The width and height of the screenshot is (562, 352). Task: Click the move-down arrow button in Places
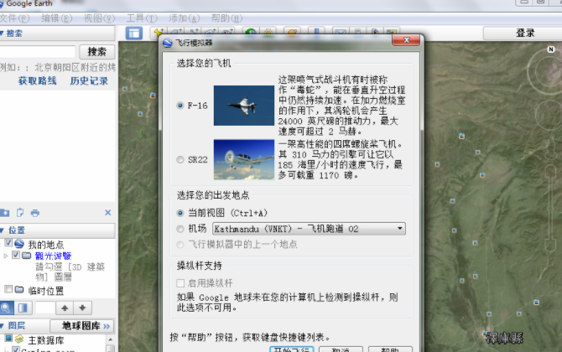[x=82, y=308]
